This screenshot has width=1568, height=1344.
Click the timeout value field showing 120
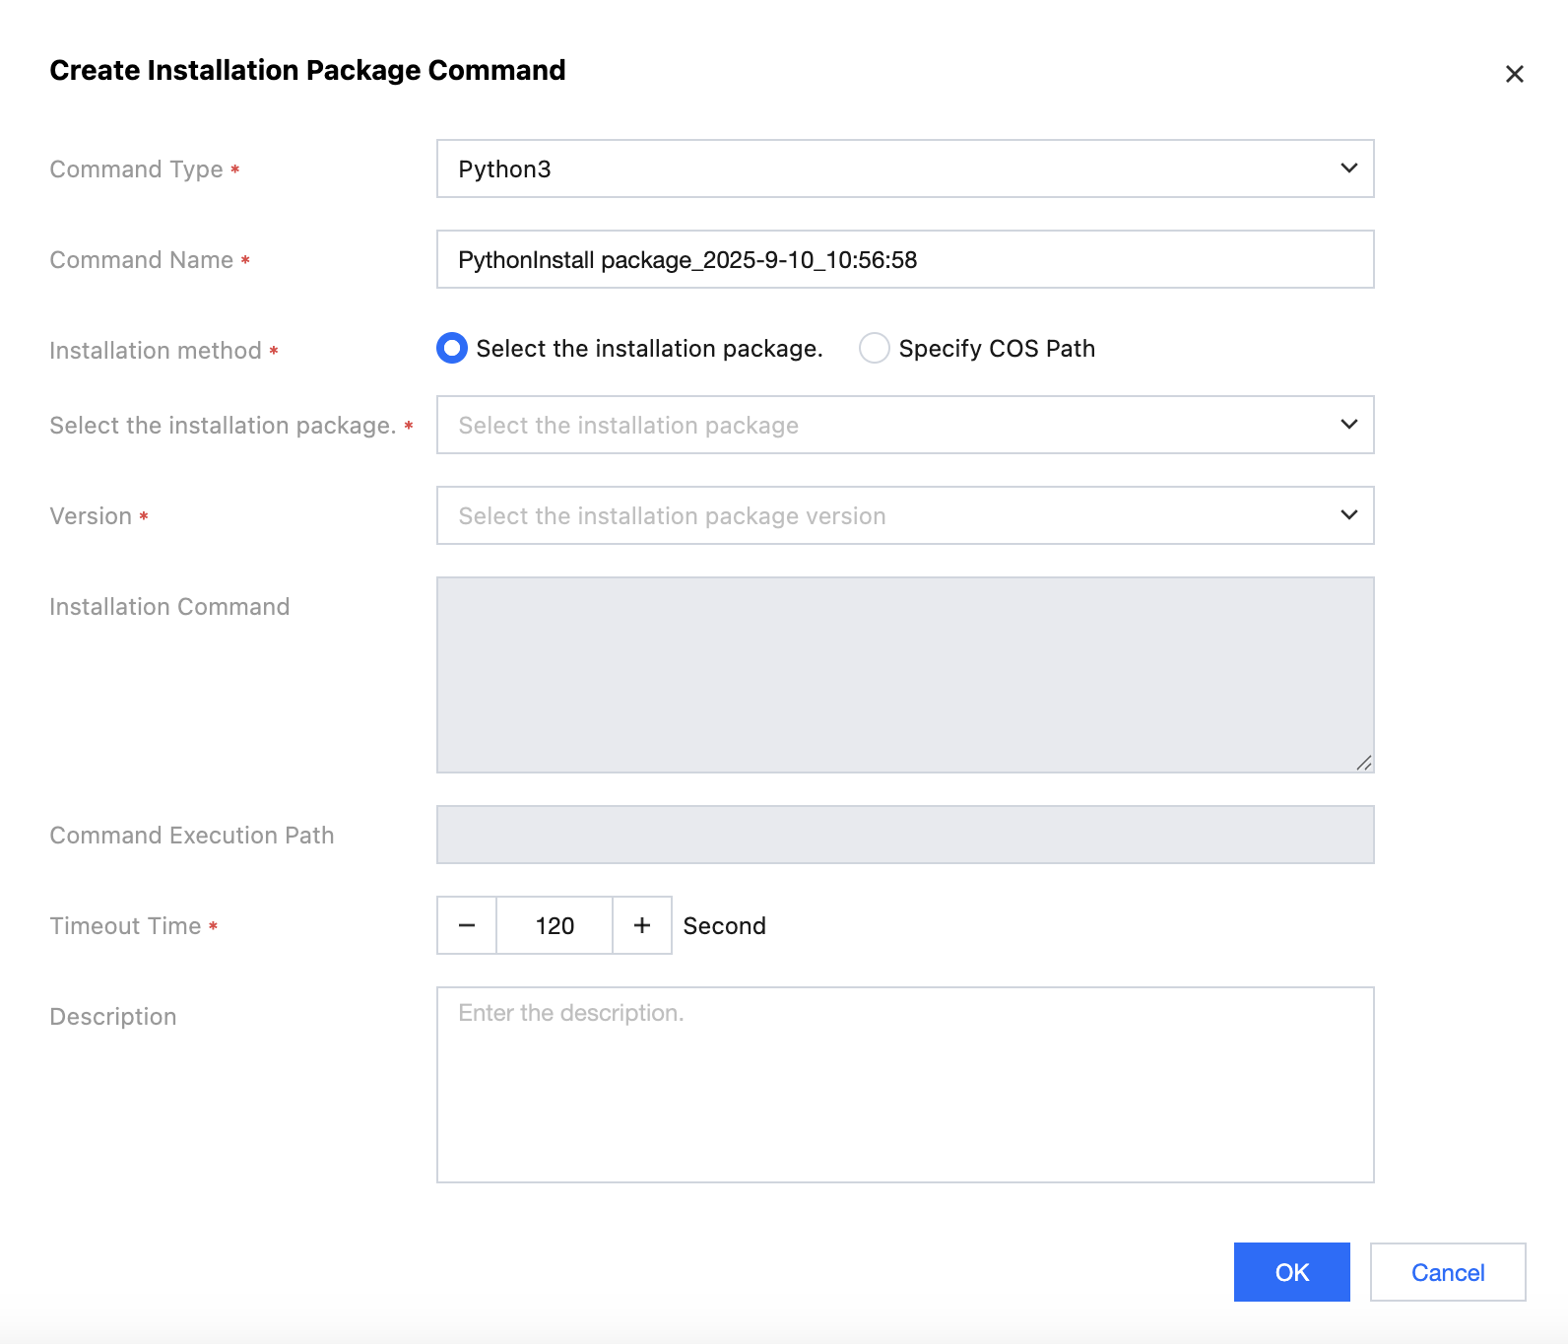click(555, 925)
